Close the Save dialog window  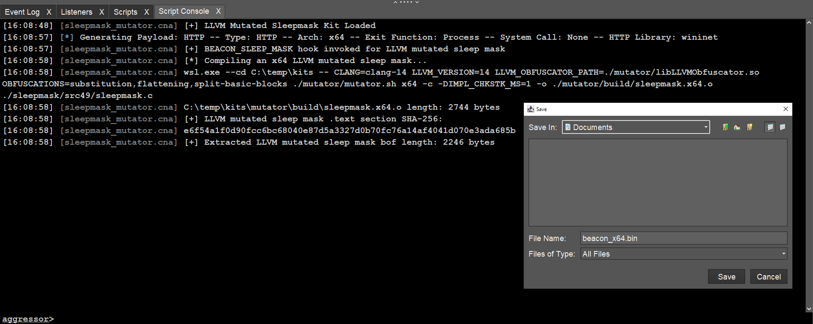tap(786, 109)
